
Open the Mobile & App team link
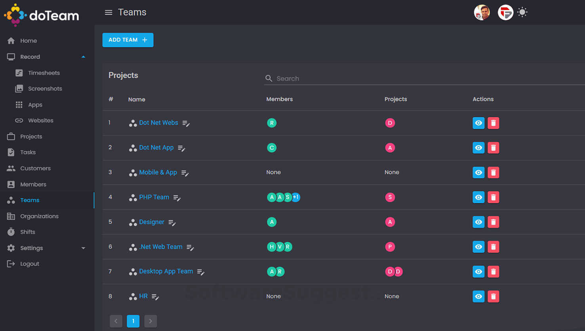tap(158, 172)
